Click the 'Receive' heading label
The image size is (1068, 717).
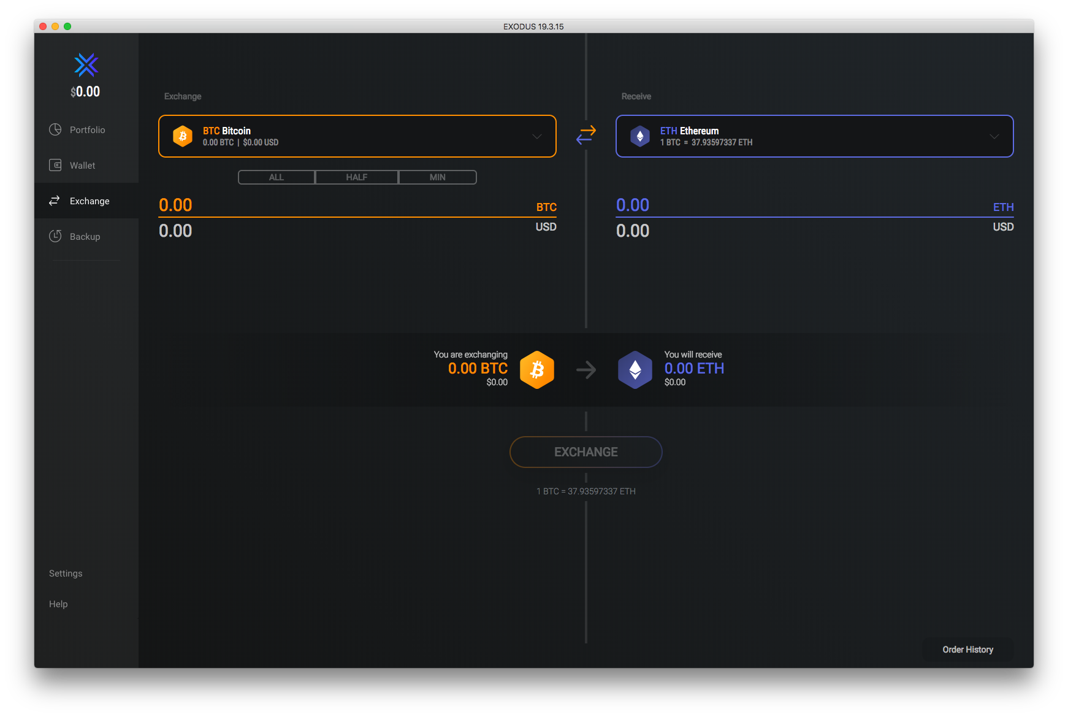636,96
